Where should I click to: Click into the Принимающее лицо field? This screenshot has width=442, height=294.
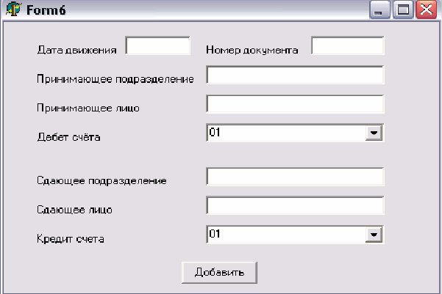tap(296, 104)
